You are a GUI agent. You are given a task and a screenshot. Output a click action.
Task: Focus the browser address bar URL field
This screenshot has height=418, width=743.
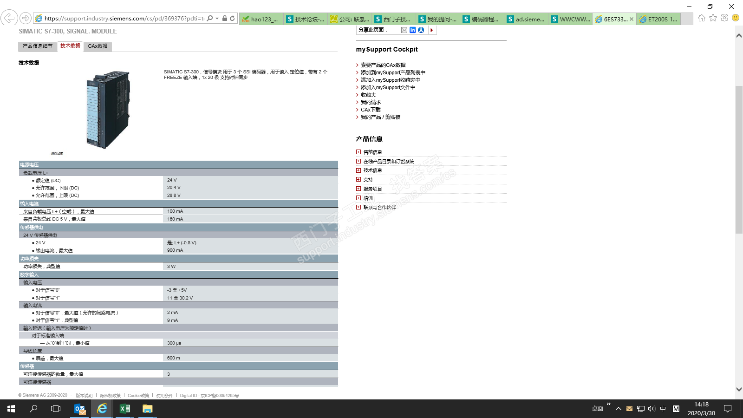point(124,18)
